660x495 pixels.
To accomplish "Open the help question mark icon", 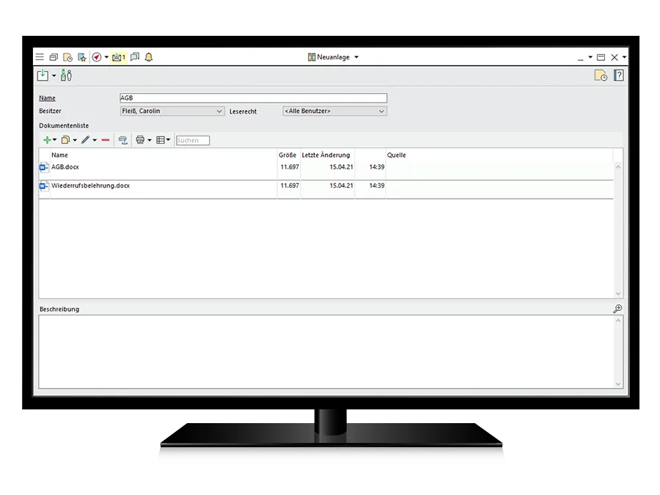I will click(618, 75).
